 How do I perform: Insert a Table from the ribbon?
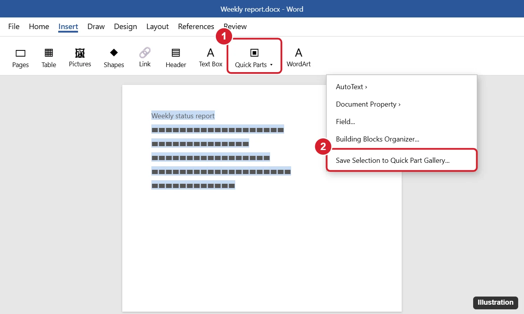[49, 58]
